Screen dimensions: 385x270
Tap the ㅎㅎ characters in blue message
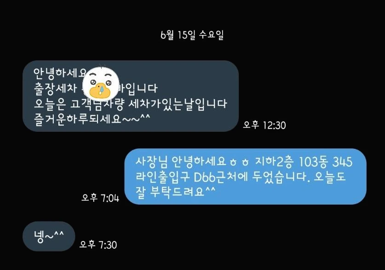point(239,162)
